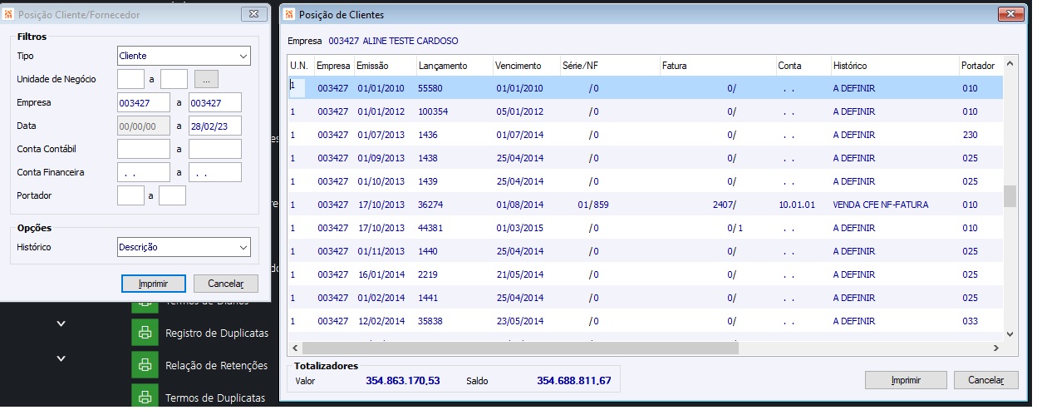Click the ellipsis button next to Unidade de Negócio

point(206,79)
